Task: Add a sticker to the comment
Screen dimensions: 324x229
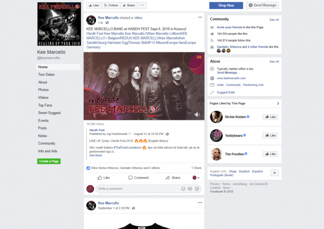Action: coord(197,189)
